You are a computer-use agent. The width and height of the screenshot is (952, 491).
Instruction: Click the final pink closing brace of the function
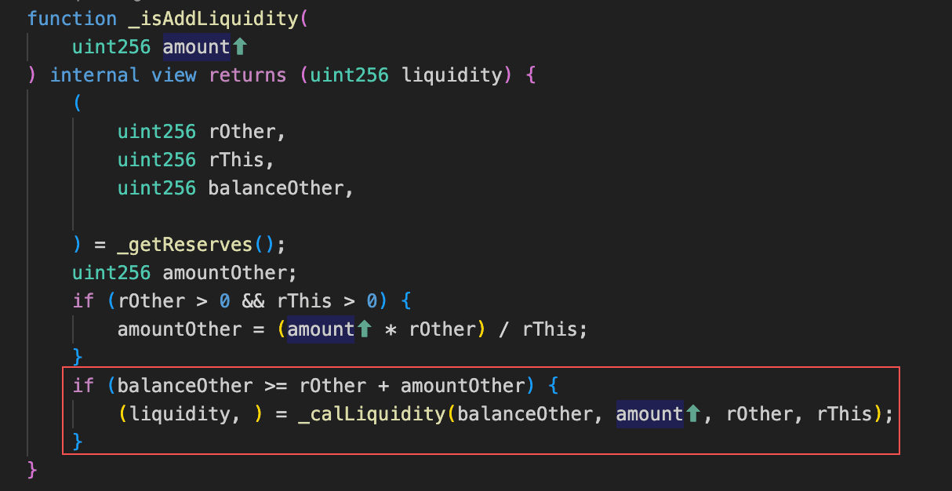tap(32, 470)
